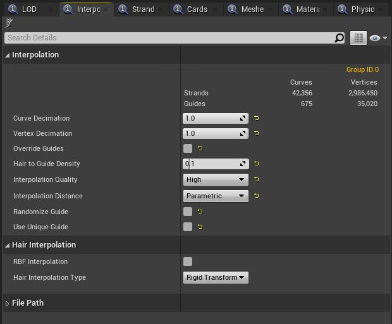Image resolution: width=392 pixels, height=324 pixels.
Task: Switch to the Physics tab
Action: click(x=362, y=9)
